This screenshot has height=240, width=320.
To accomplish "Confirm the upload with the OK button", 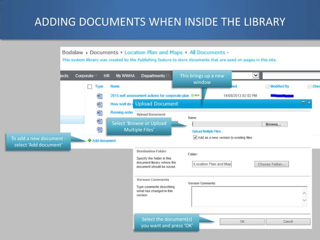I will tap(242, 221).
